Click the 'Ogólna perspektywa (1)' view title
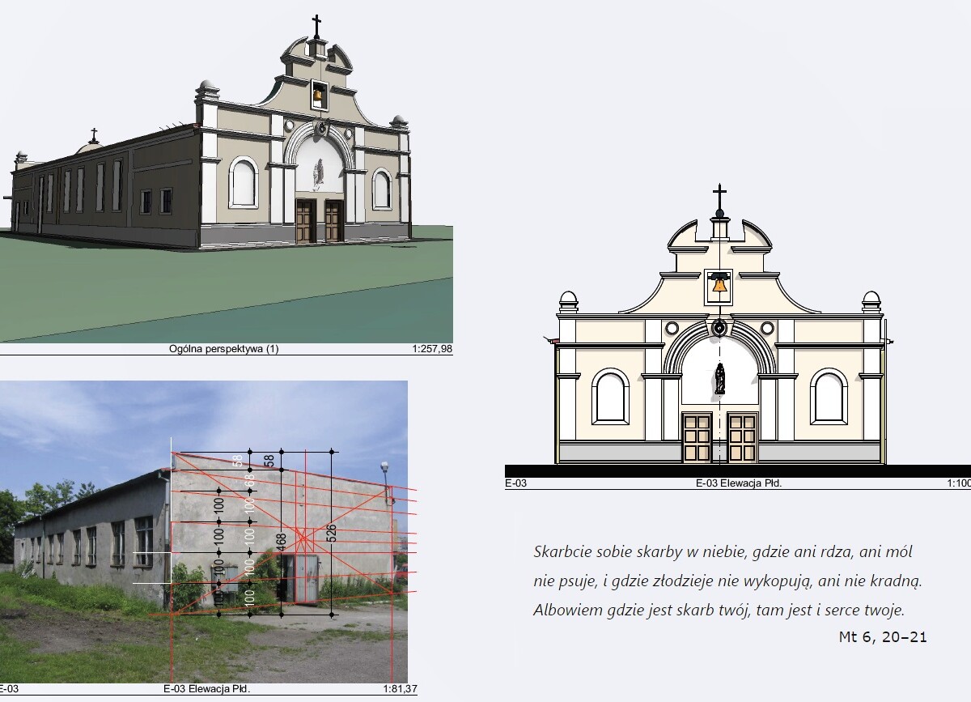Viewport: 971px width, 702px height. pos(223,350)
